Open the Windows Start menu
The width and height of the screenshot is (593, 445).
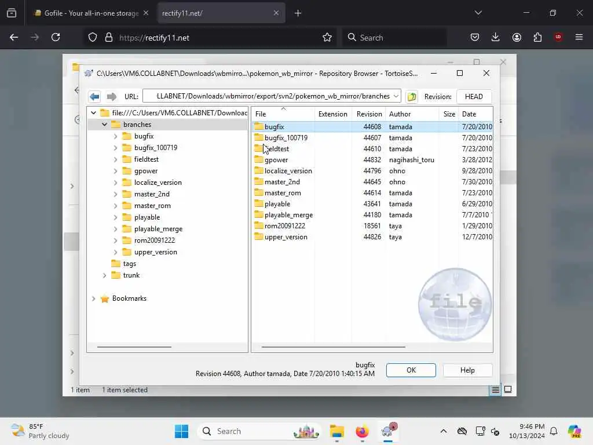tap(181, 431)
